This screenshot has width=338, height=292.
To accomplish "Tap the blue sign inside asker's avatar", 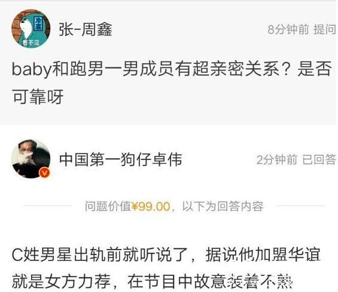I will click(x=38, y=23).
